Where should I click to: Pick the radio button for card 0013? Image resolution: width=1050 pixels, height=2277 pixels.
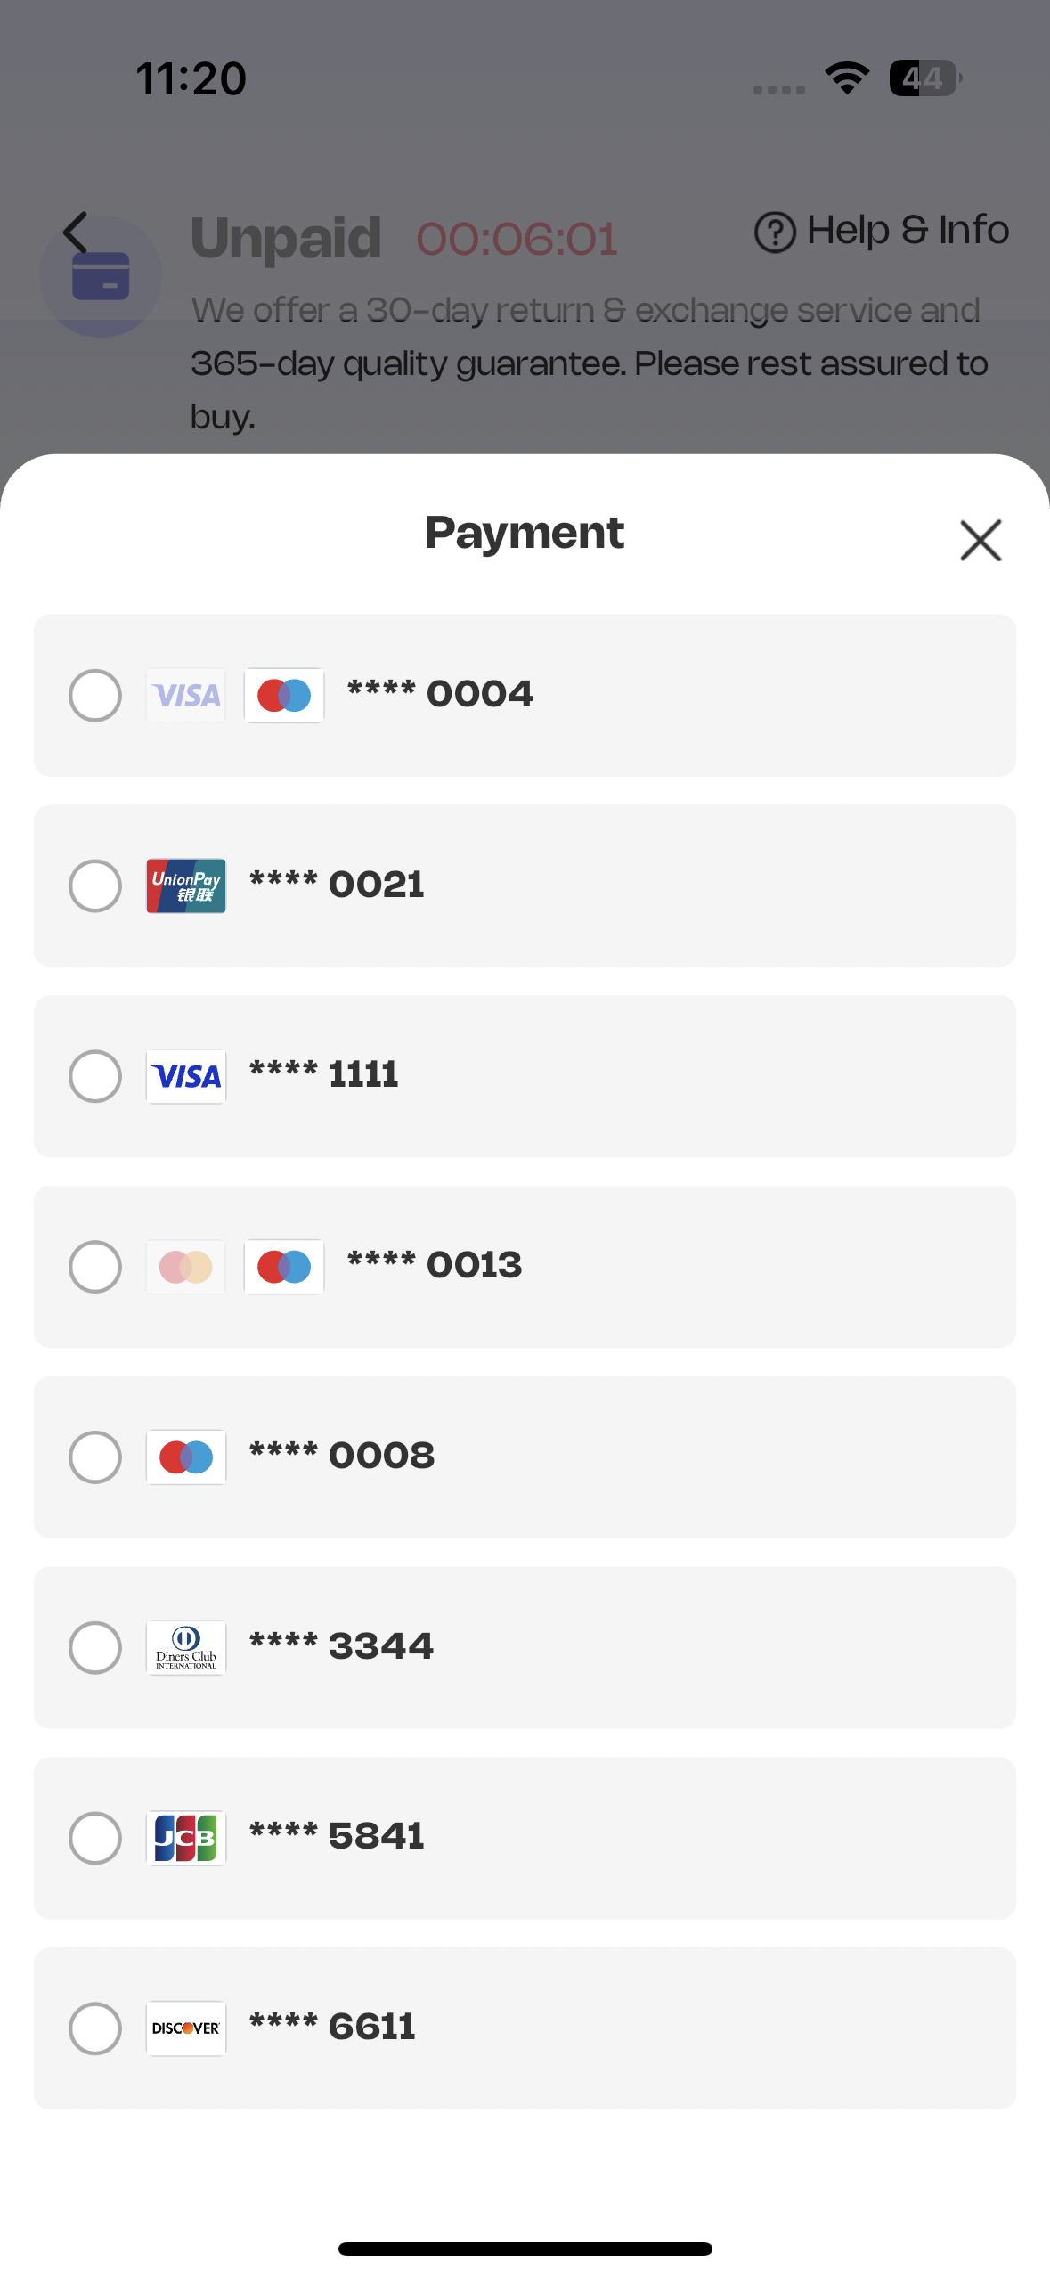pyautogui.click(x=95, y=1267)
